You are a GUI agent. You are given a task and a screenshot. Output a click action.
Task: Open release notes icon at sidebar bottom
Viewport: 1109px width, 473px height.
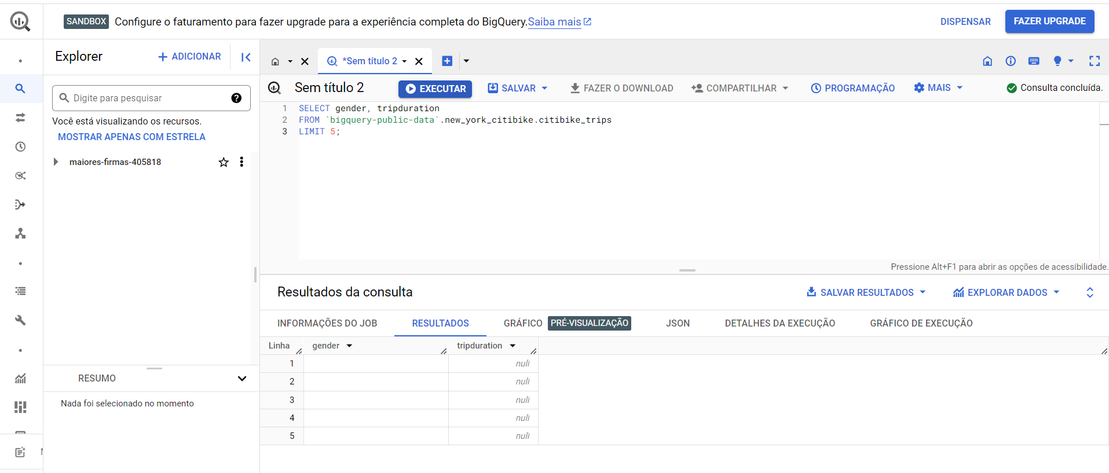click(x=20, y=452)
